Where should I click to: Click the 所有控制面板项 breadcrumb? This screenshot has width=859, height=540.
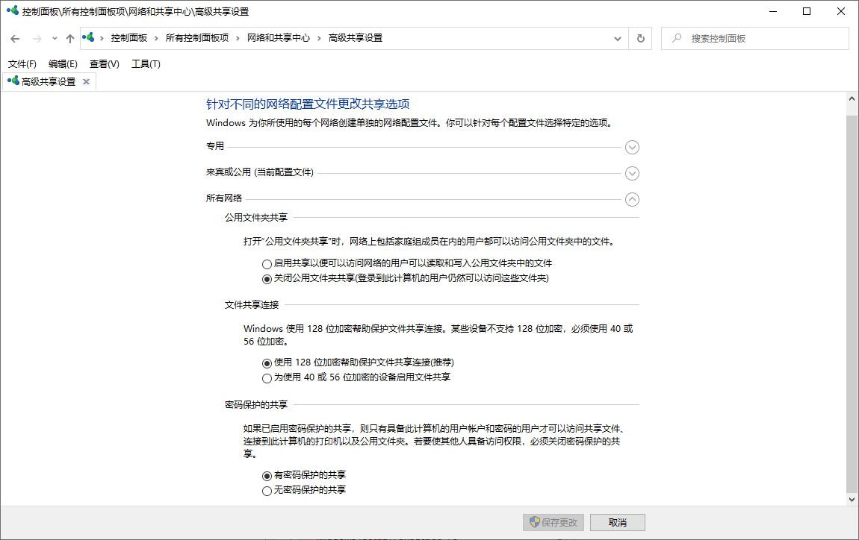[196, 38]
